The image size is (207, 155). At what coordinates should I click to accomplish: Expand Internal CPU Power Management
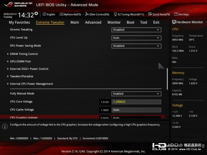[31, 84]
